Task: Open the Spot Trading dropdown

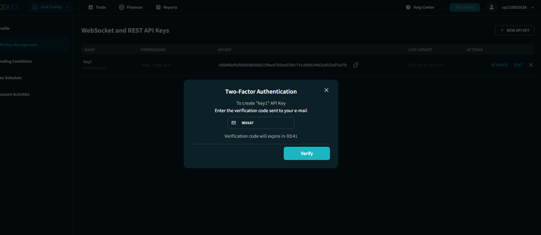Action: (50, 7)
